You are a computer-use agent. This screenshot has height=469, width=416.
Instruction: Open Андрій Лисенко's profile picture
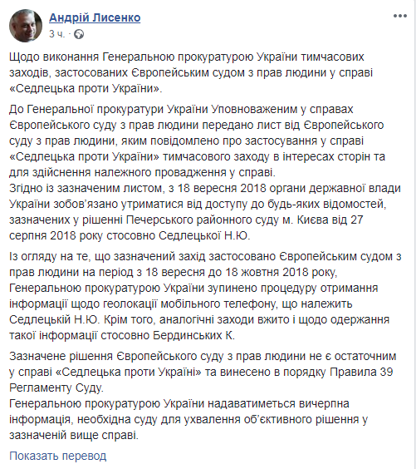(26, 26)
